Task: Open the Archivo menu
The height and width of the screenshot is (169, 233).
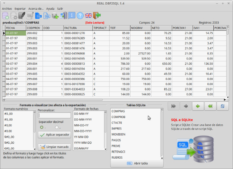Action: pyautogui.click(x=7, y=8)
